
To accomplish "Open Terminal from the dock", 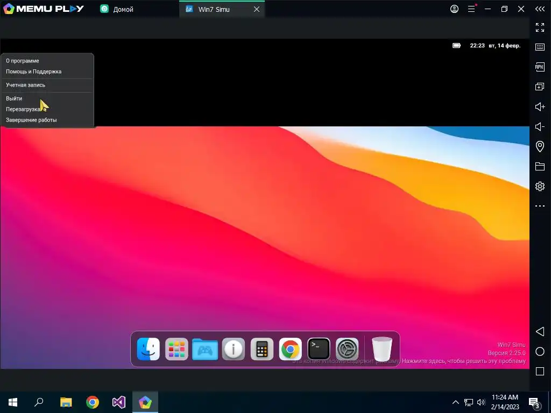I will pyautogui.click(x=319, y=349).
